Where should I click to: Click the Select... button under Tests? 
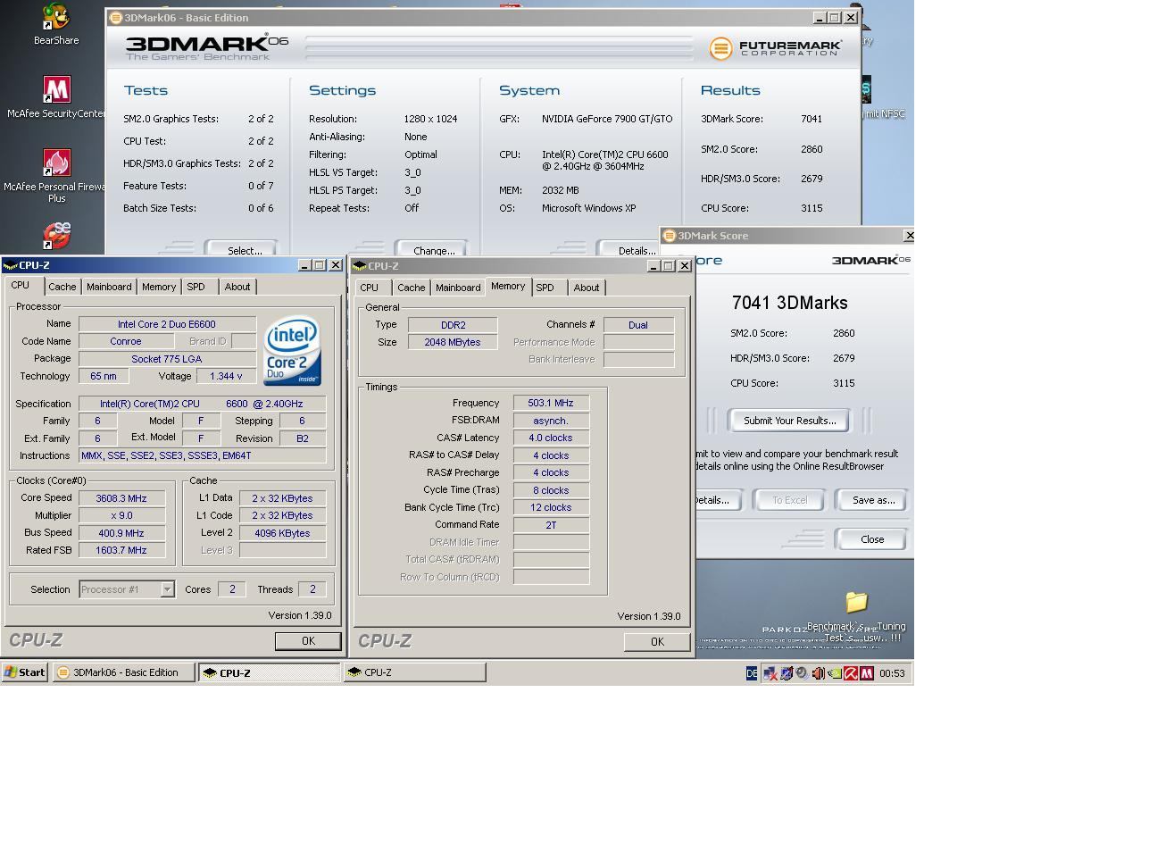(243, 249)
